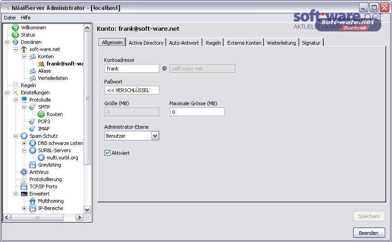Screen dimensions: 392x242
Task: Click the Domänen globe icon
Action: (15, 42)
